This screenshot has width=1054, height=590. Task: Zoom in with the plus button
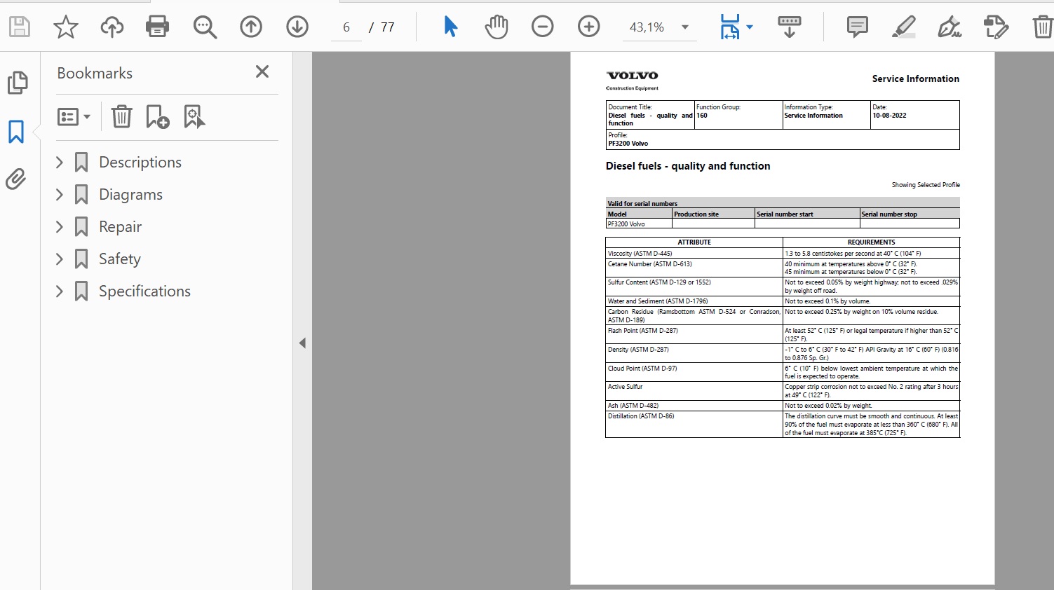pos(588,27)
